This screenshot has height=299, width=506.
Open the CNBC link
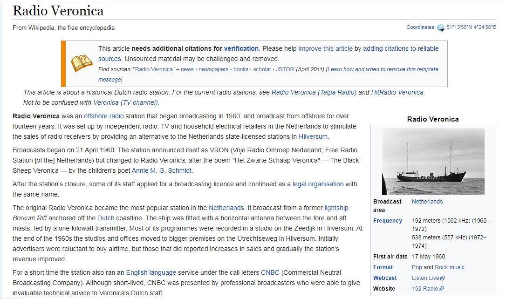(x=270, y=272)
